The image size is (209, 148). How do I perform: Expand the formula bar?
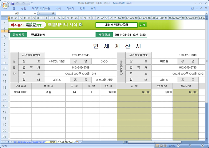(x=206, y=14)
